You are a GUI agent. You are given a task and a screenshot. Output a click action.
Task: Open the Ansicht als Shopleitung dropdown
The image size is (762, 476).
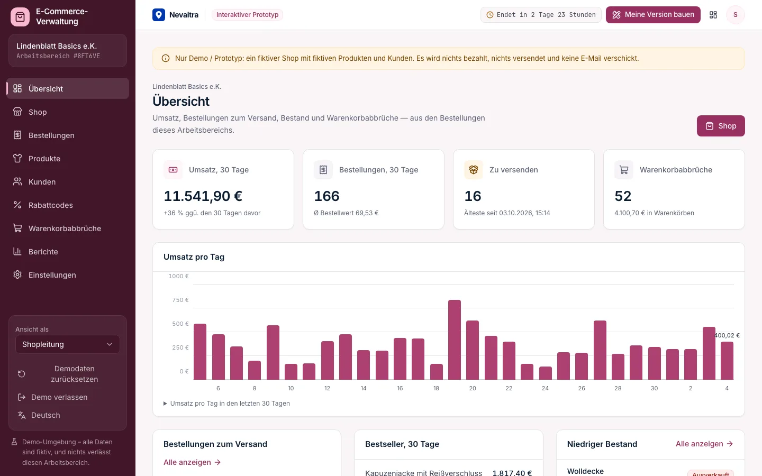[68, 344]
